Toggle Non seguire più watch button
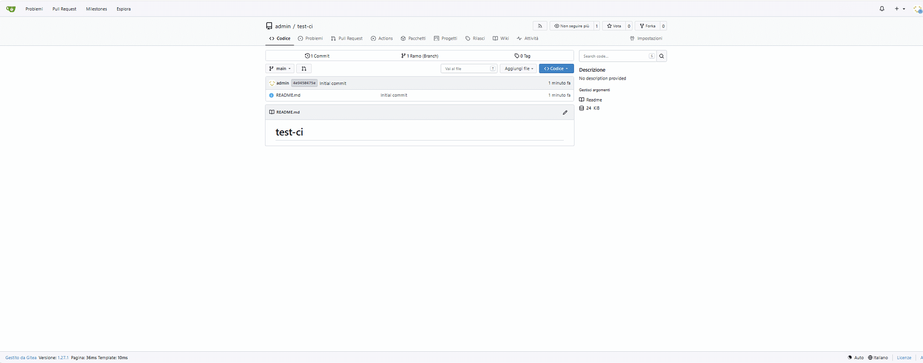Screen dimensions: 923x363 [572, 26]
